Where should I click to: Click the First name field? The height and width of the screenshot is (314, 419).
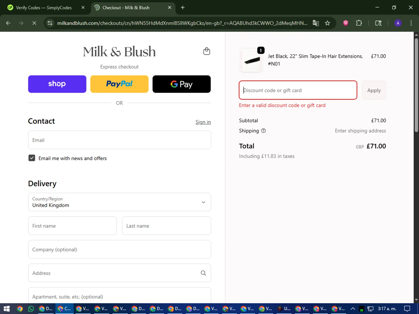(72, 226)
